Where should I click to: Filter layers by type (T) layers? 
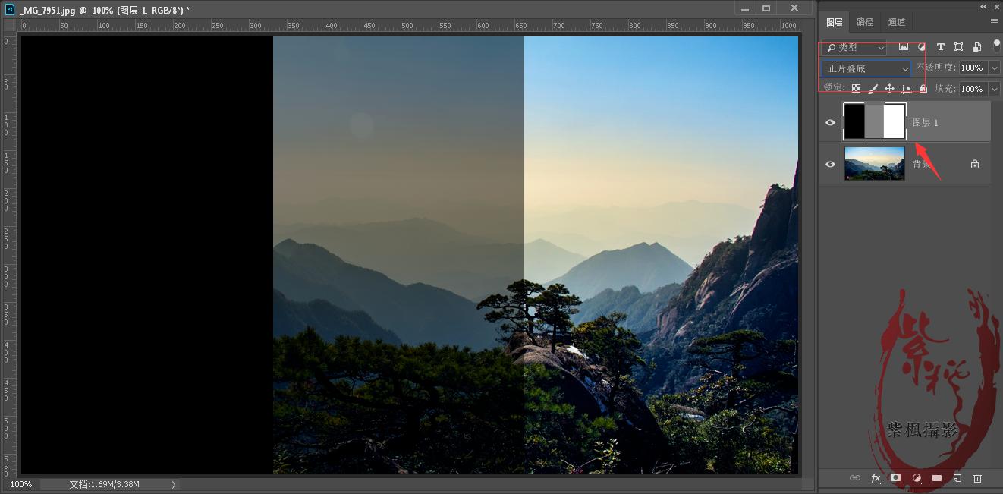[x=941, y=47]
